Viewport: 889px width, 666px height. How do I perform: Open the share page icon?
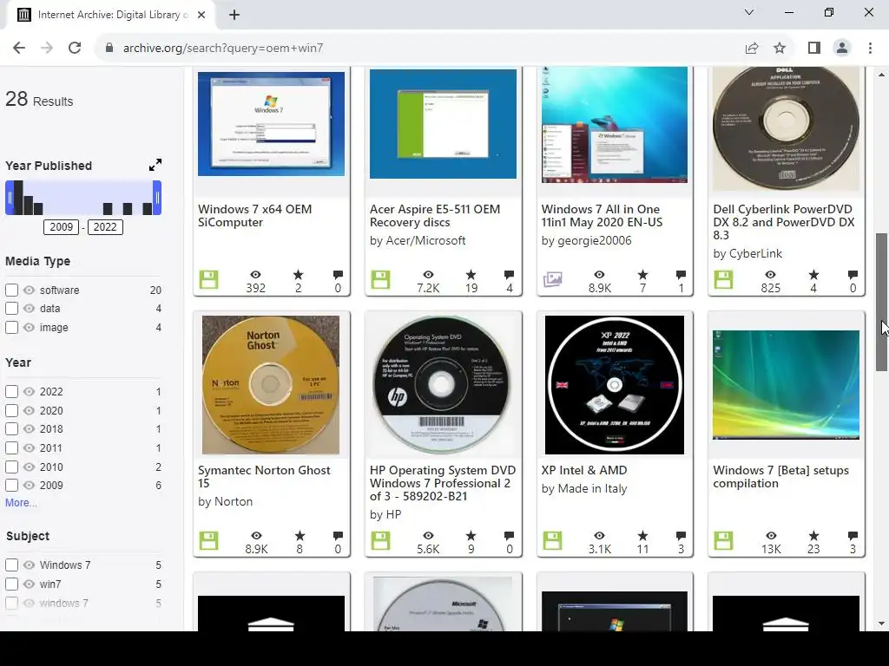(752, 49)
